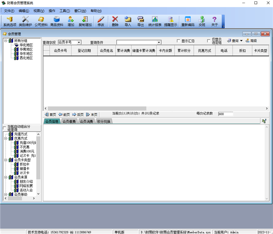Click the 导出 export icon

[140, 21]
